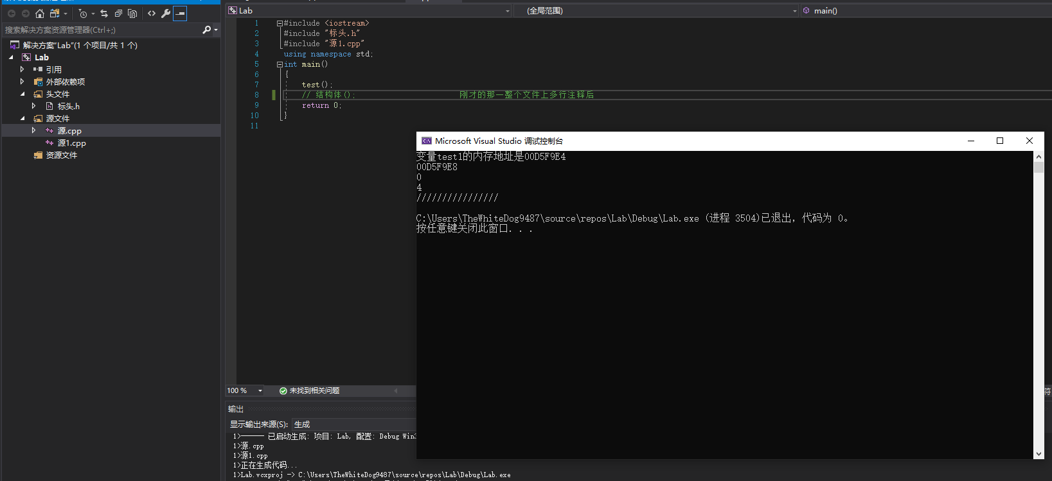Click the Solution Explorer search box
1052x481 pixels.
102,30
